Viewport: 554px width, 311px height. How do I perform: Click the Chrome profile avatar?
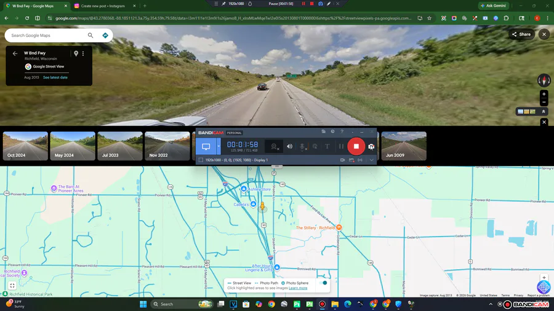pyautogui.click(x=537, y=18)
